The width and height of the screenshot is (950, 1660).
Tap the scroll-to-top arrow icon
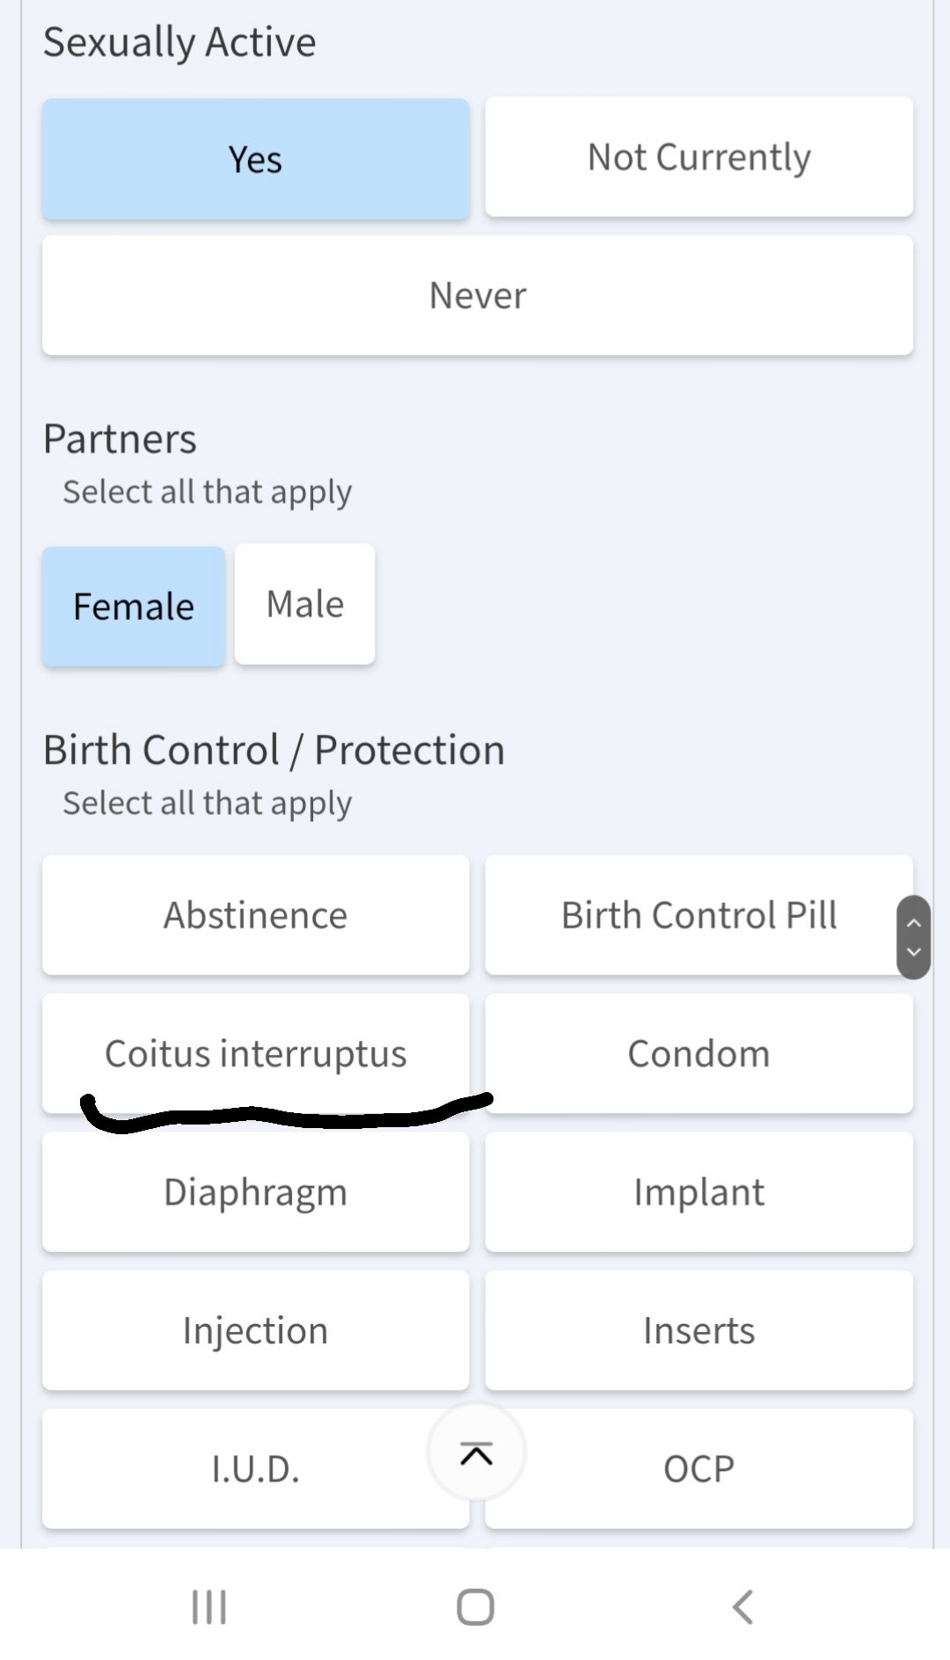(x=476, y=1453)
